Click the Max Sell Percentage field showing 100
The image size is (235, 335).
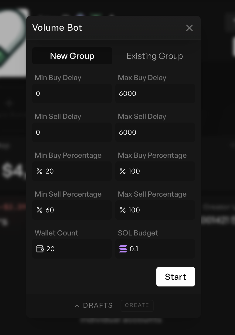155,210
